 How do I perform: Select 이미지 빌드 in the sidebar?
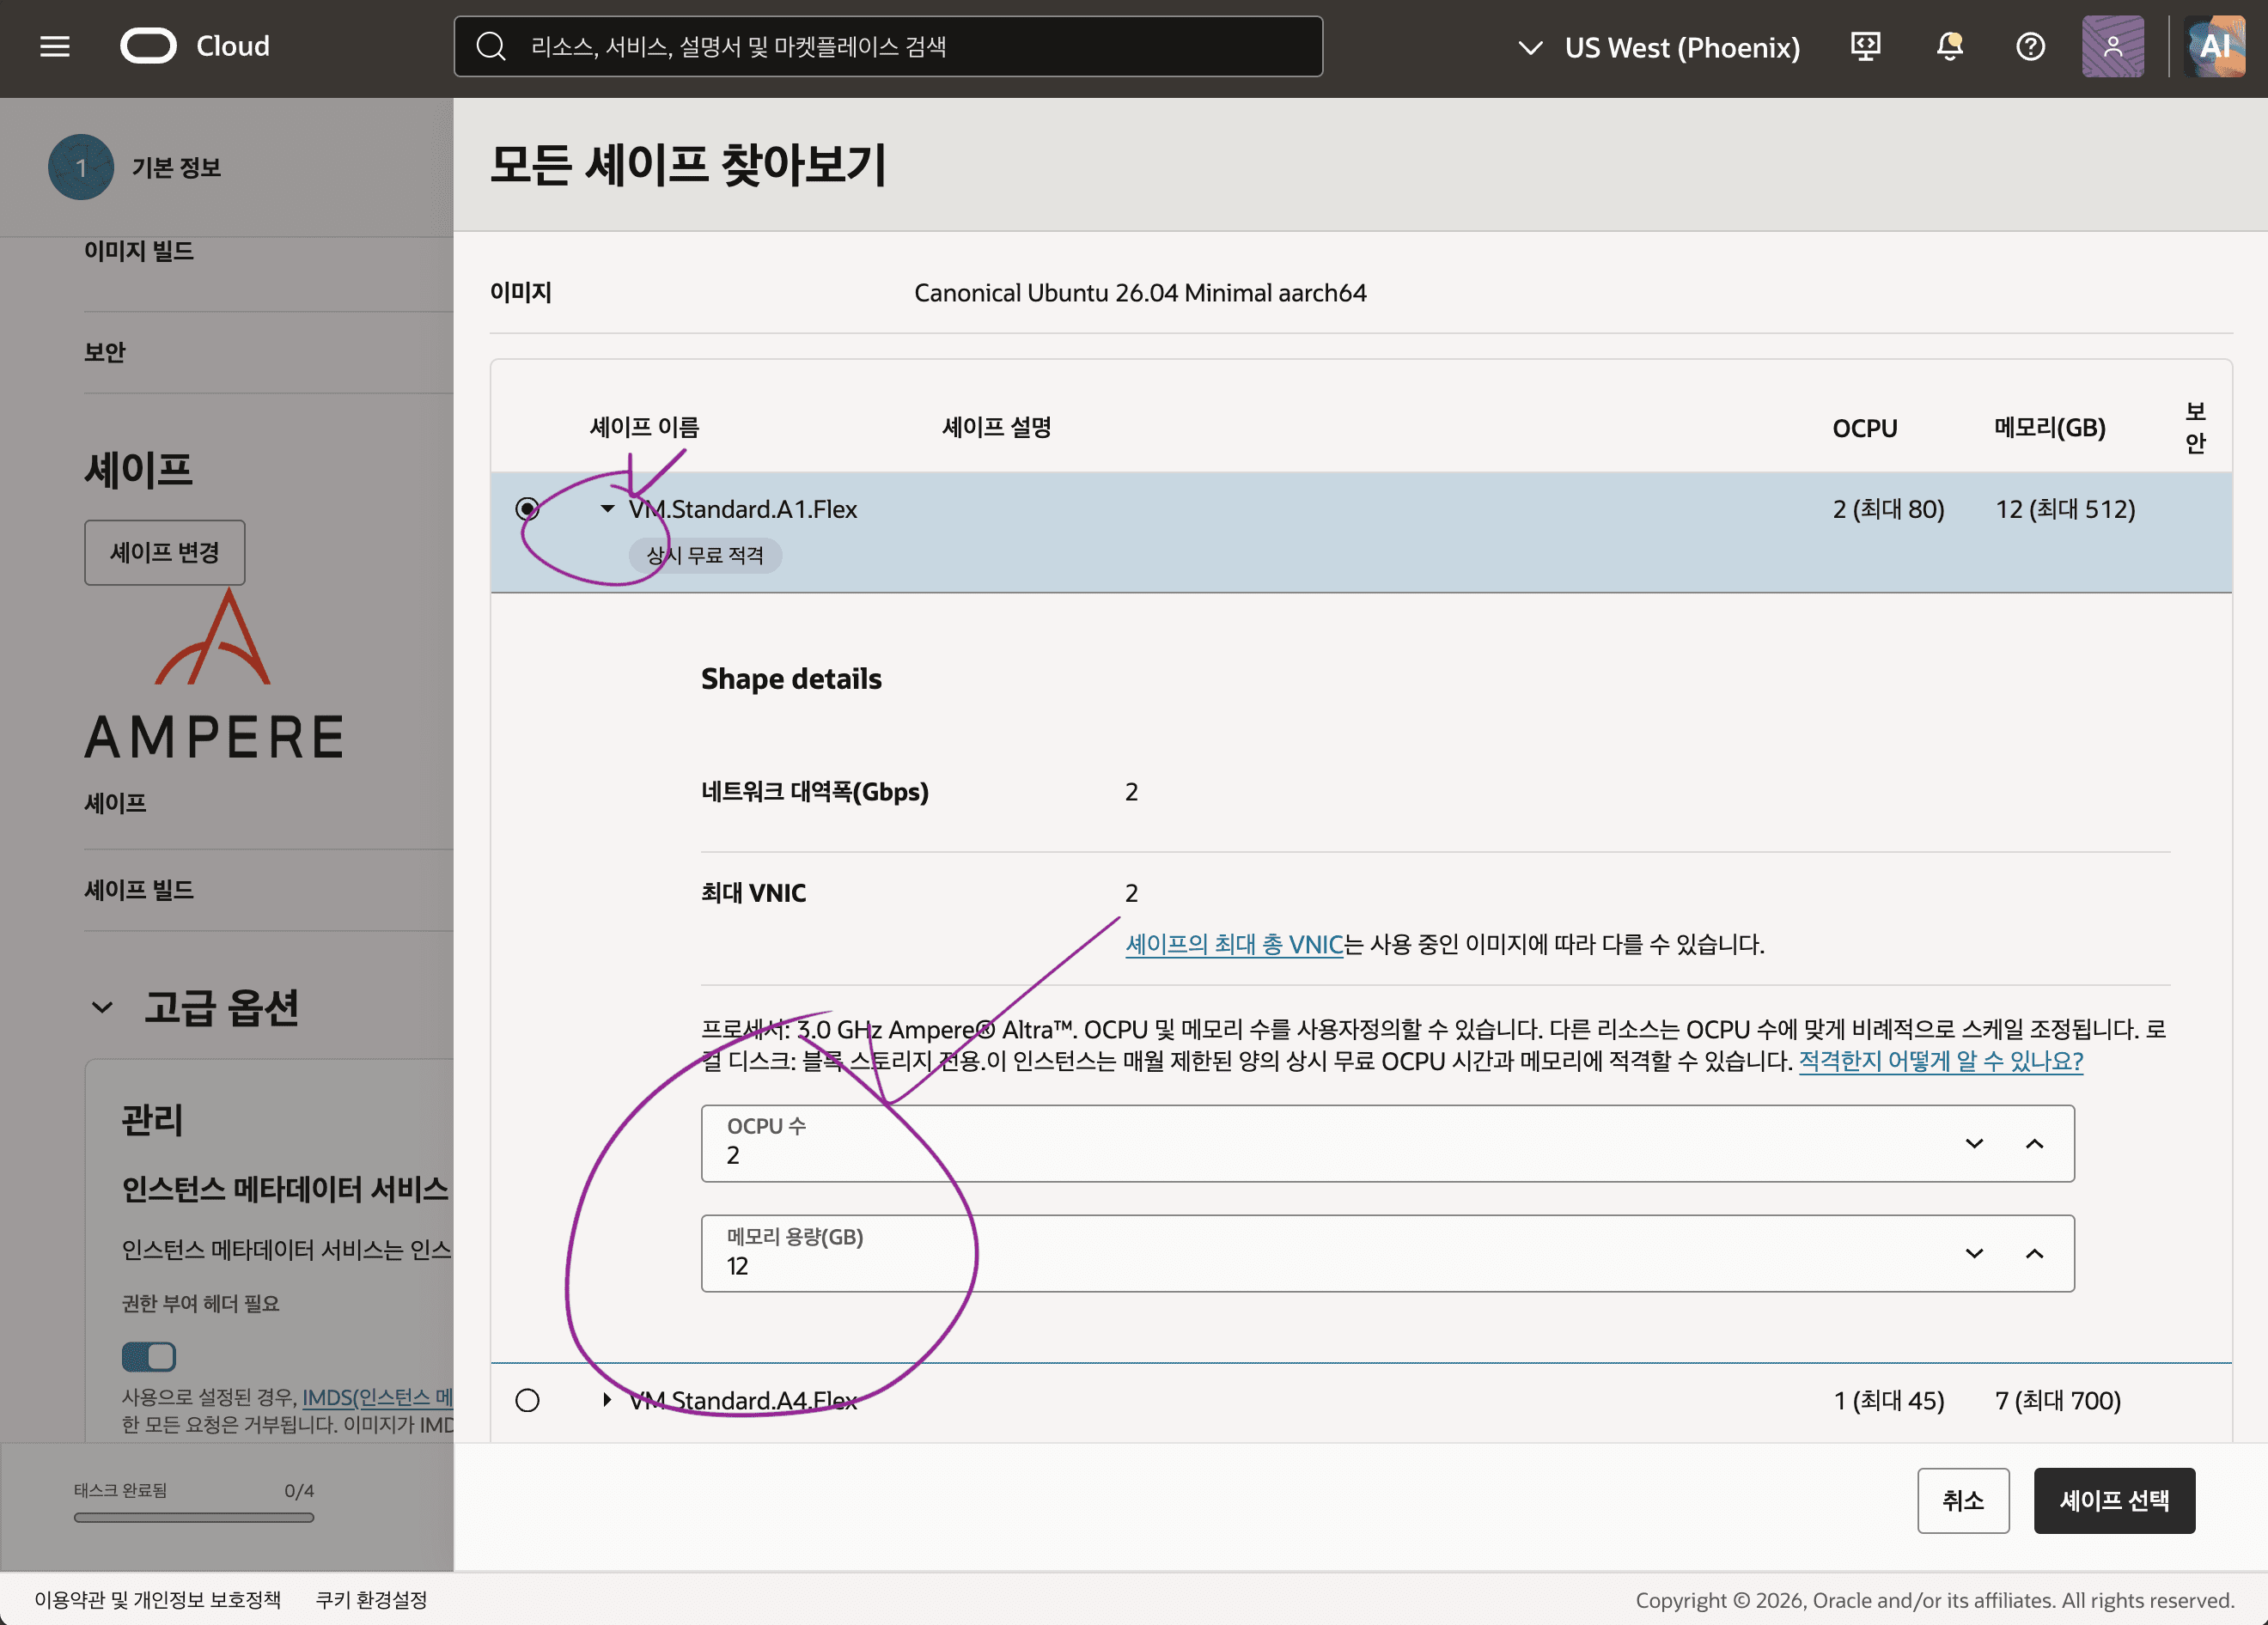tap(139, 251)
